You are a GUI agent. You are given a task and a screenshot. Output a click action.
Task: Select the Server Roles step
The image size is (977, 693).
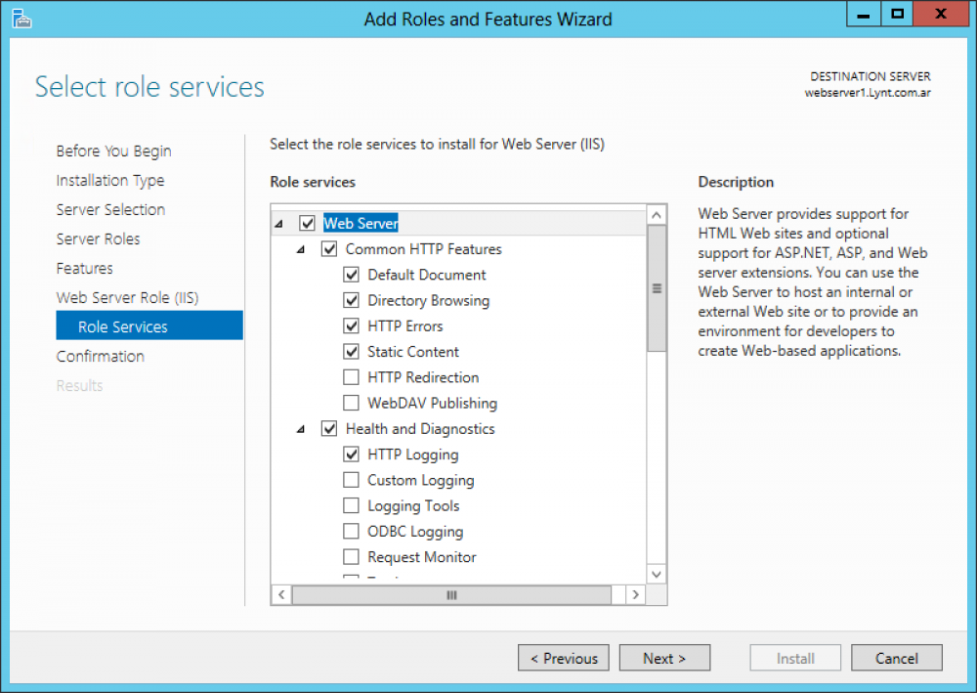[x=98, y=238]
